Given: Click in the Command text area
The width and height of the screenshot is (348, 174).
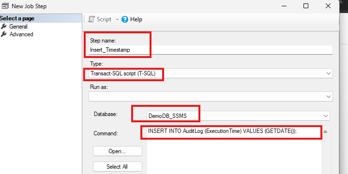Looking at the screenshot, I should 234,151.
